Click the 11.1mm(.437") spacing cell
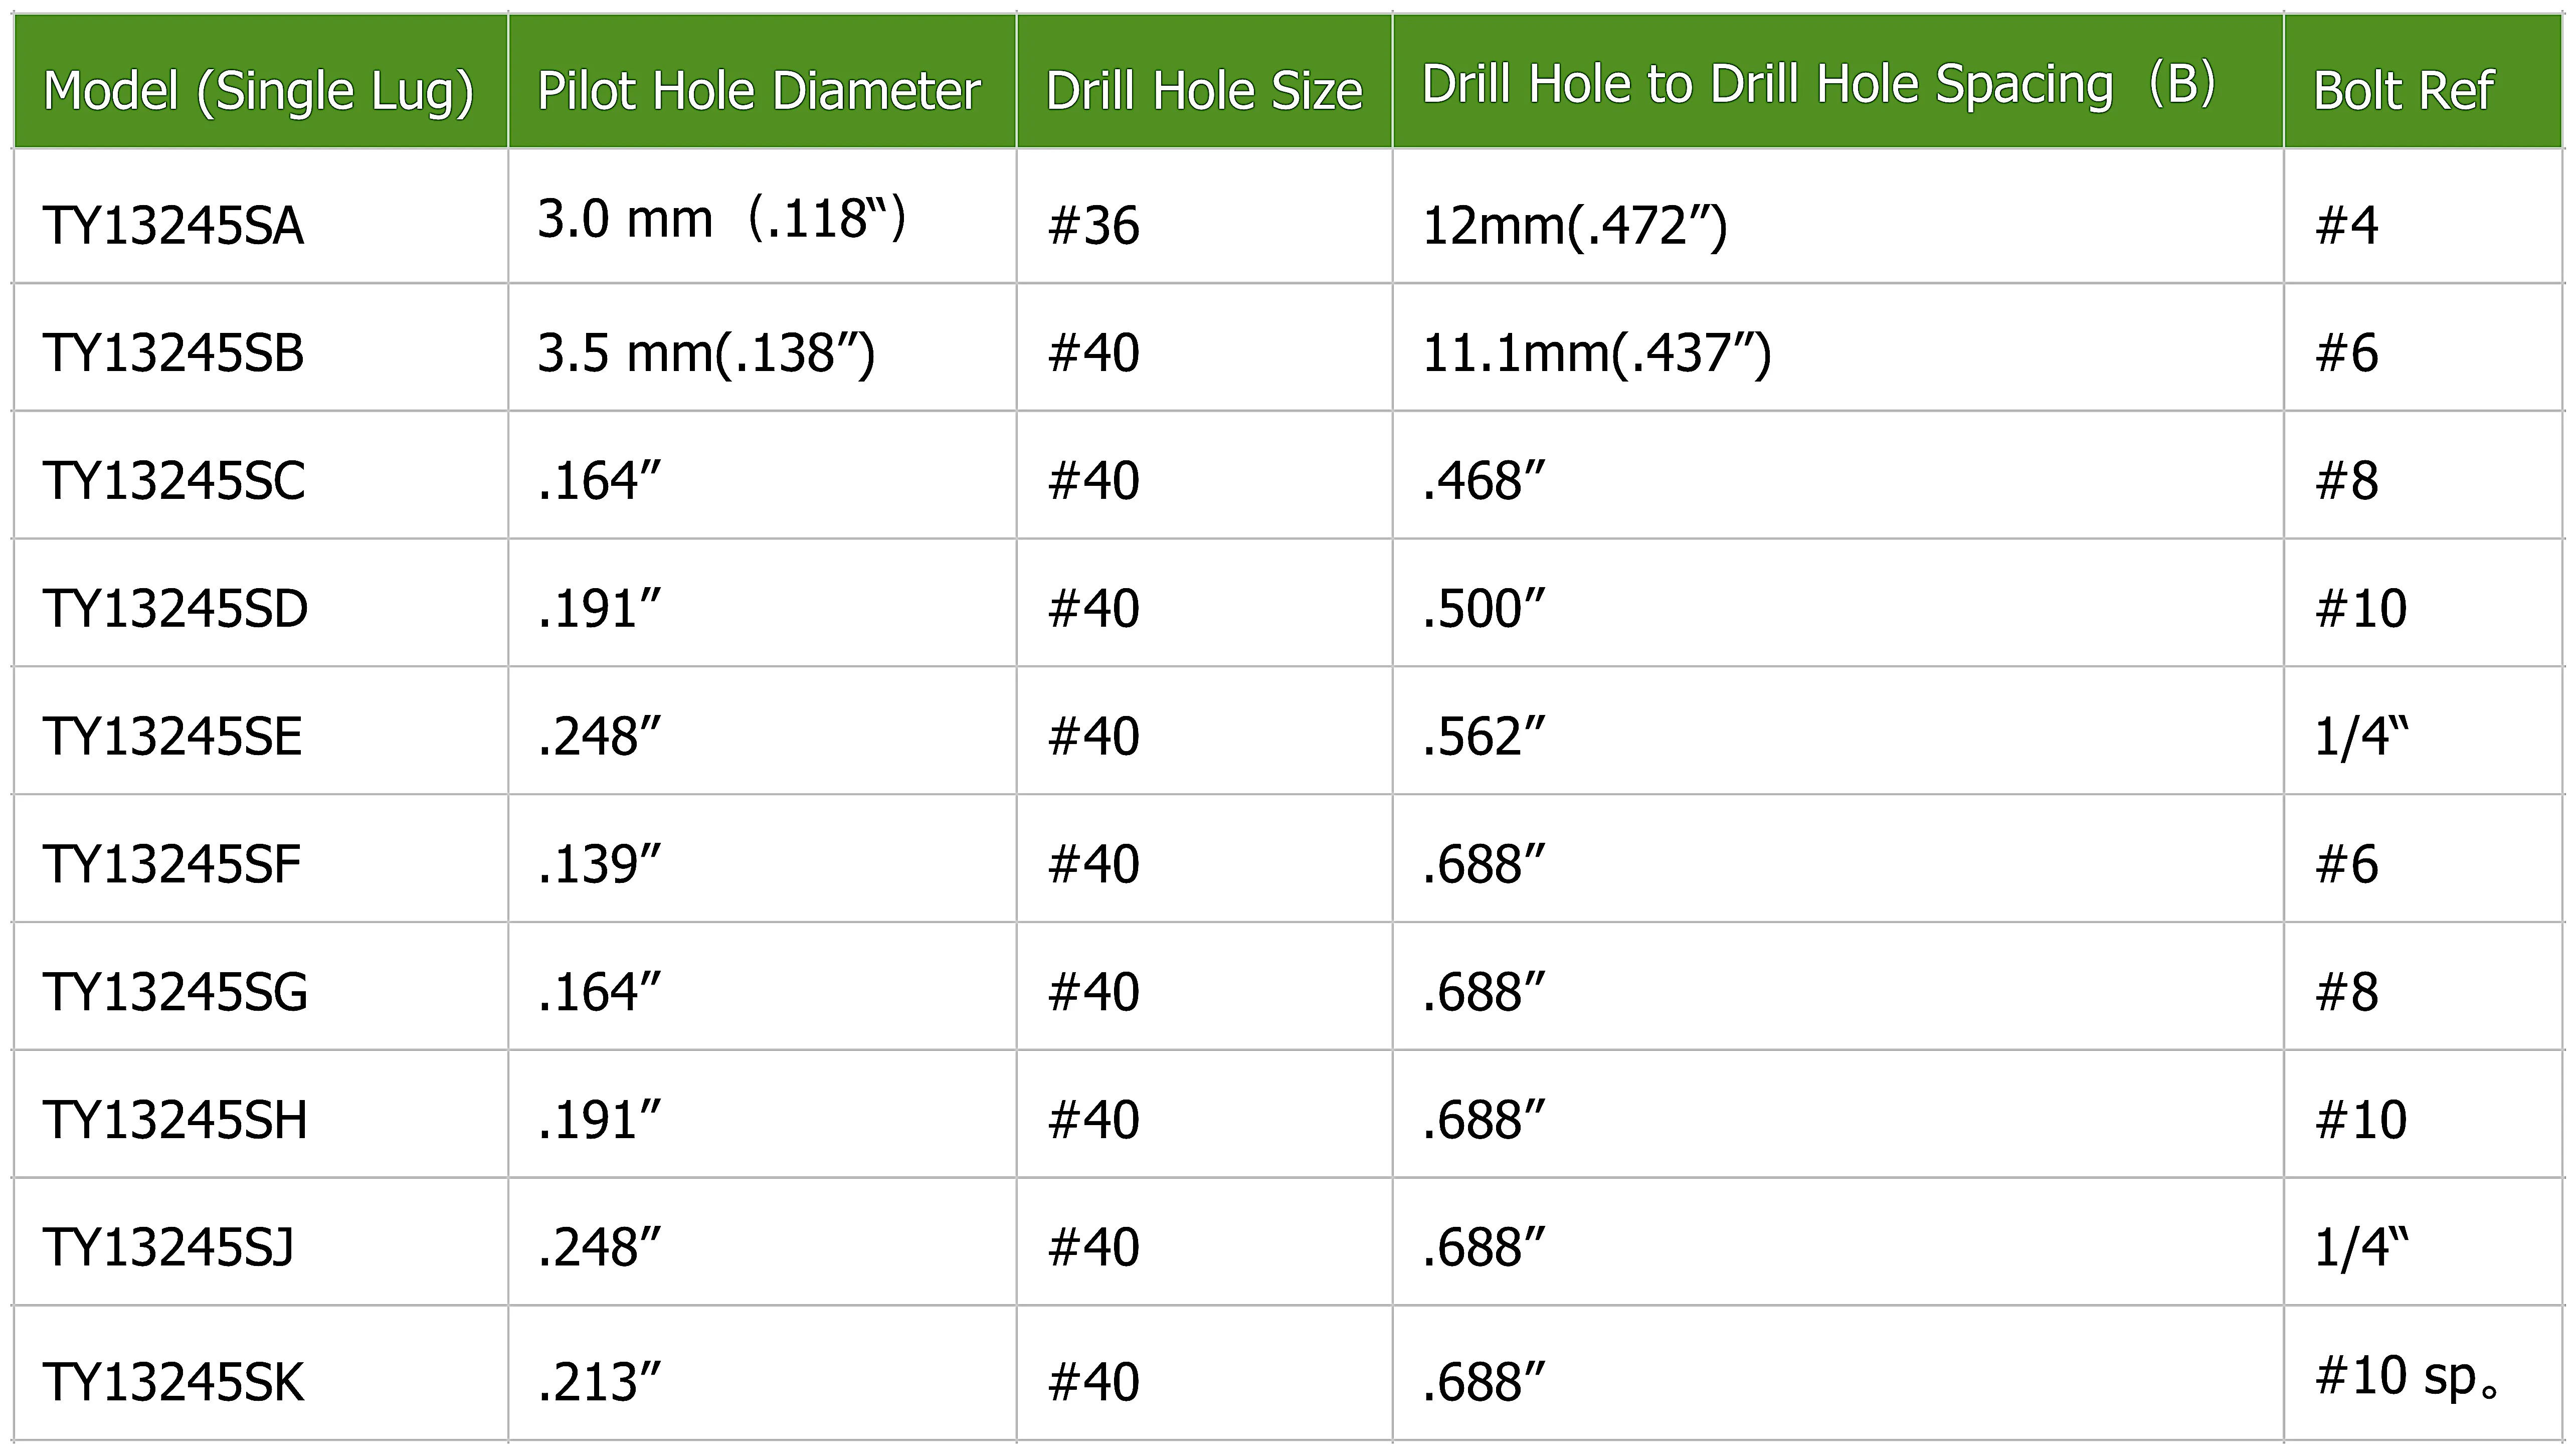2576x1455 pixels. point(1596,353)
